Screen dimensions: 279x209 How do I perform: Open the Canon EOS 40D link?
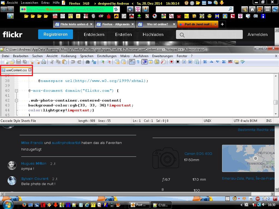pyautogui.click(x=198, y=154)
